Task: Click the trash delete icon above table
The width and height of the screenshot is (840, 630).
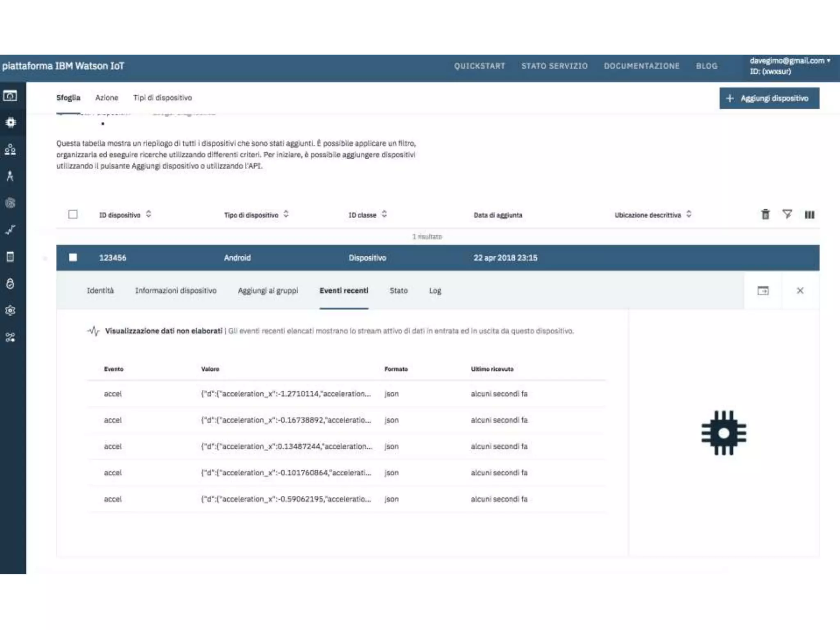Action: (765, 215)
